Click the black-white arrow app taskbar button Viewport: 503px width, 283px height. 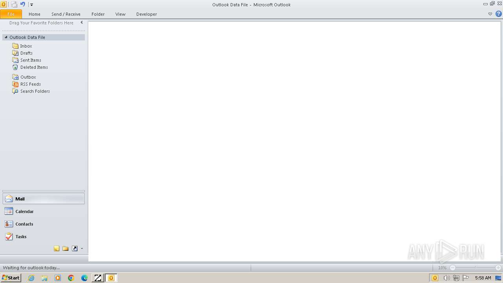coord(97,278)
